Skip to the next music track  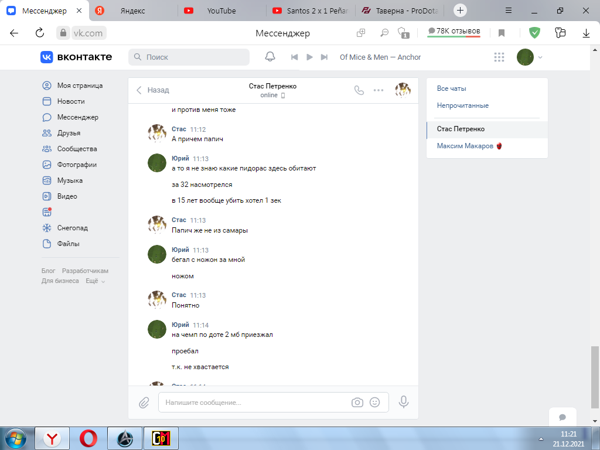(324, 57)
